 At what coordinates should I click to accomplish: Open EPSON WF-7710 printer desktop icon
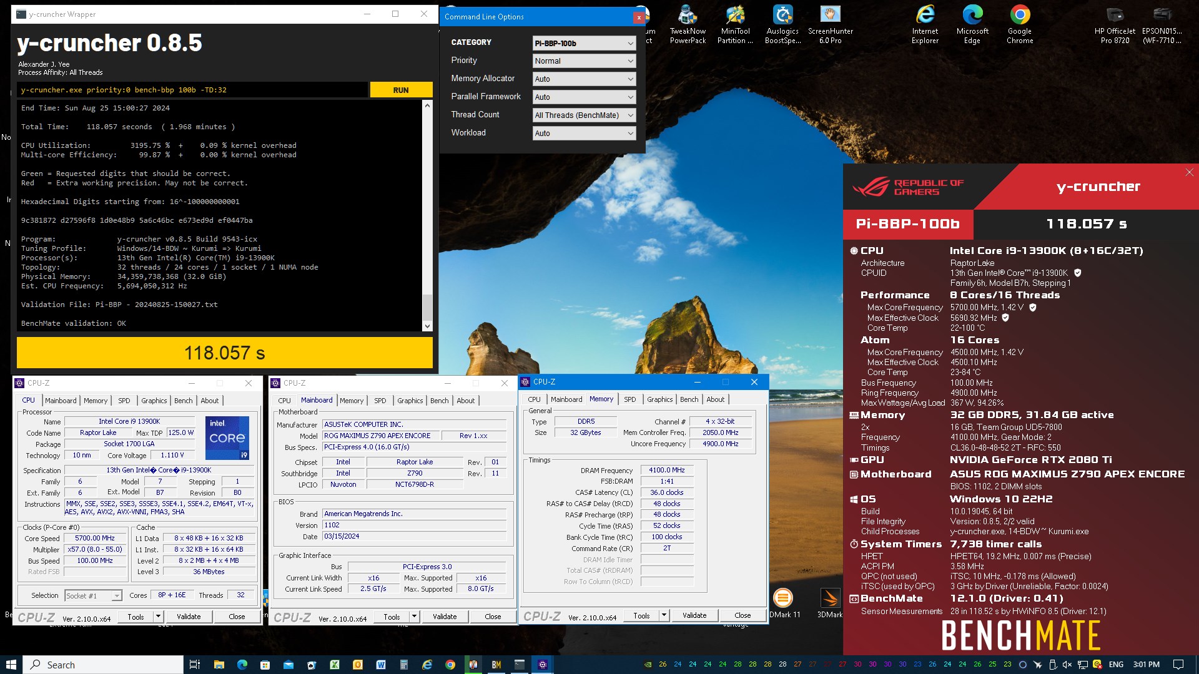1162,25
